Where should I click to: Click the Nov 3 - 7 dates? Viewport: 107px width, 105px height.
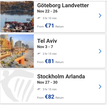click(45, 47)
